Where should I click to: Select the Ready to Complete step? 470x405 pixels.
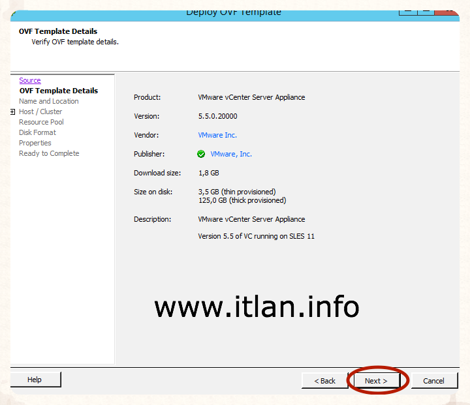coord(49,153)
